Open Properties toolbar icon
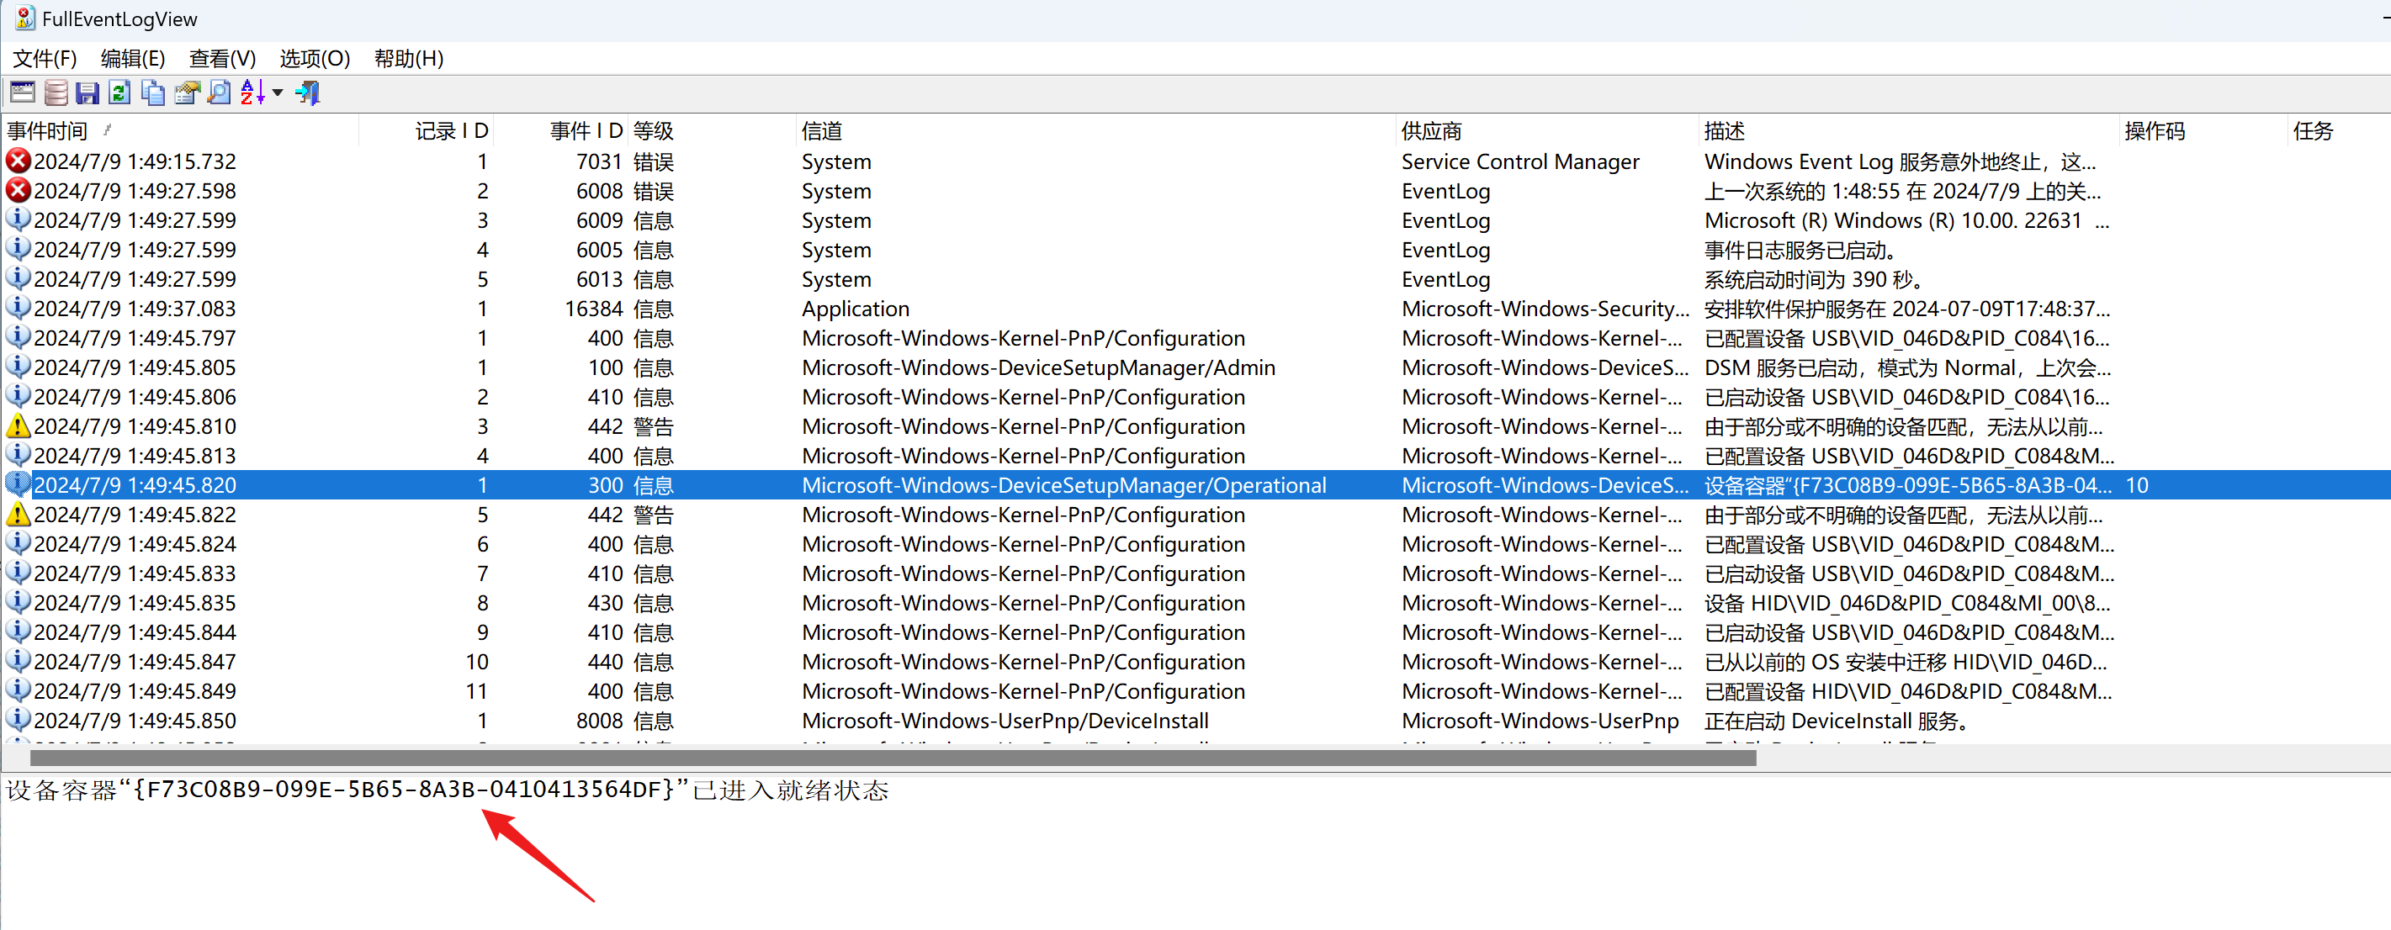Screen dimensions: 2391x930 click(x=187, y=92)
